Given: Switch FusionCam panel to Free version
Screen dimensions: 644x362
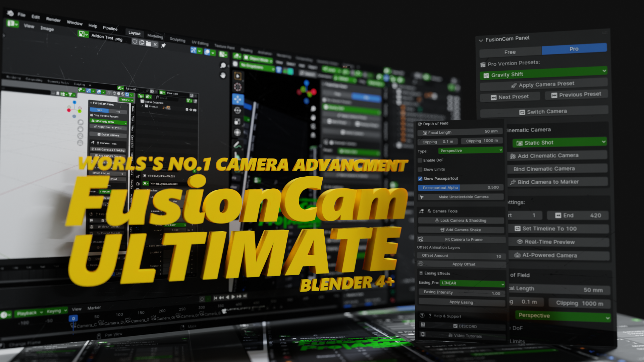Looking at the screenshot, I should [x=510, y=52].
